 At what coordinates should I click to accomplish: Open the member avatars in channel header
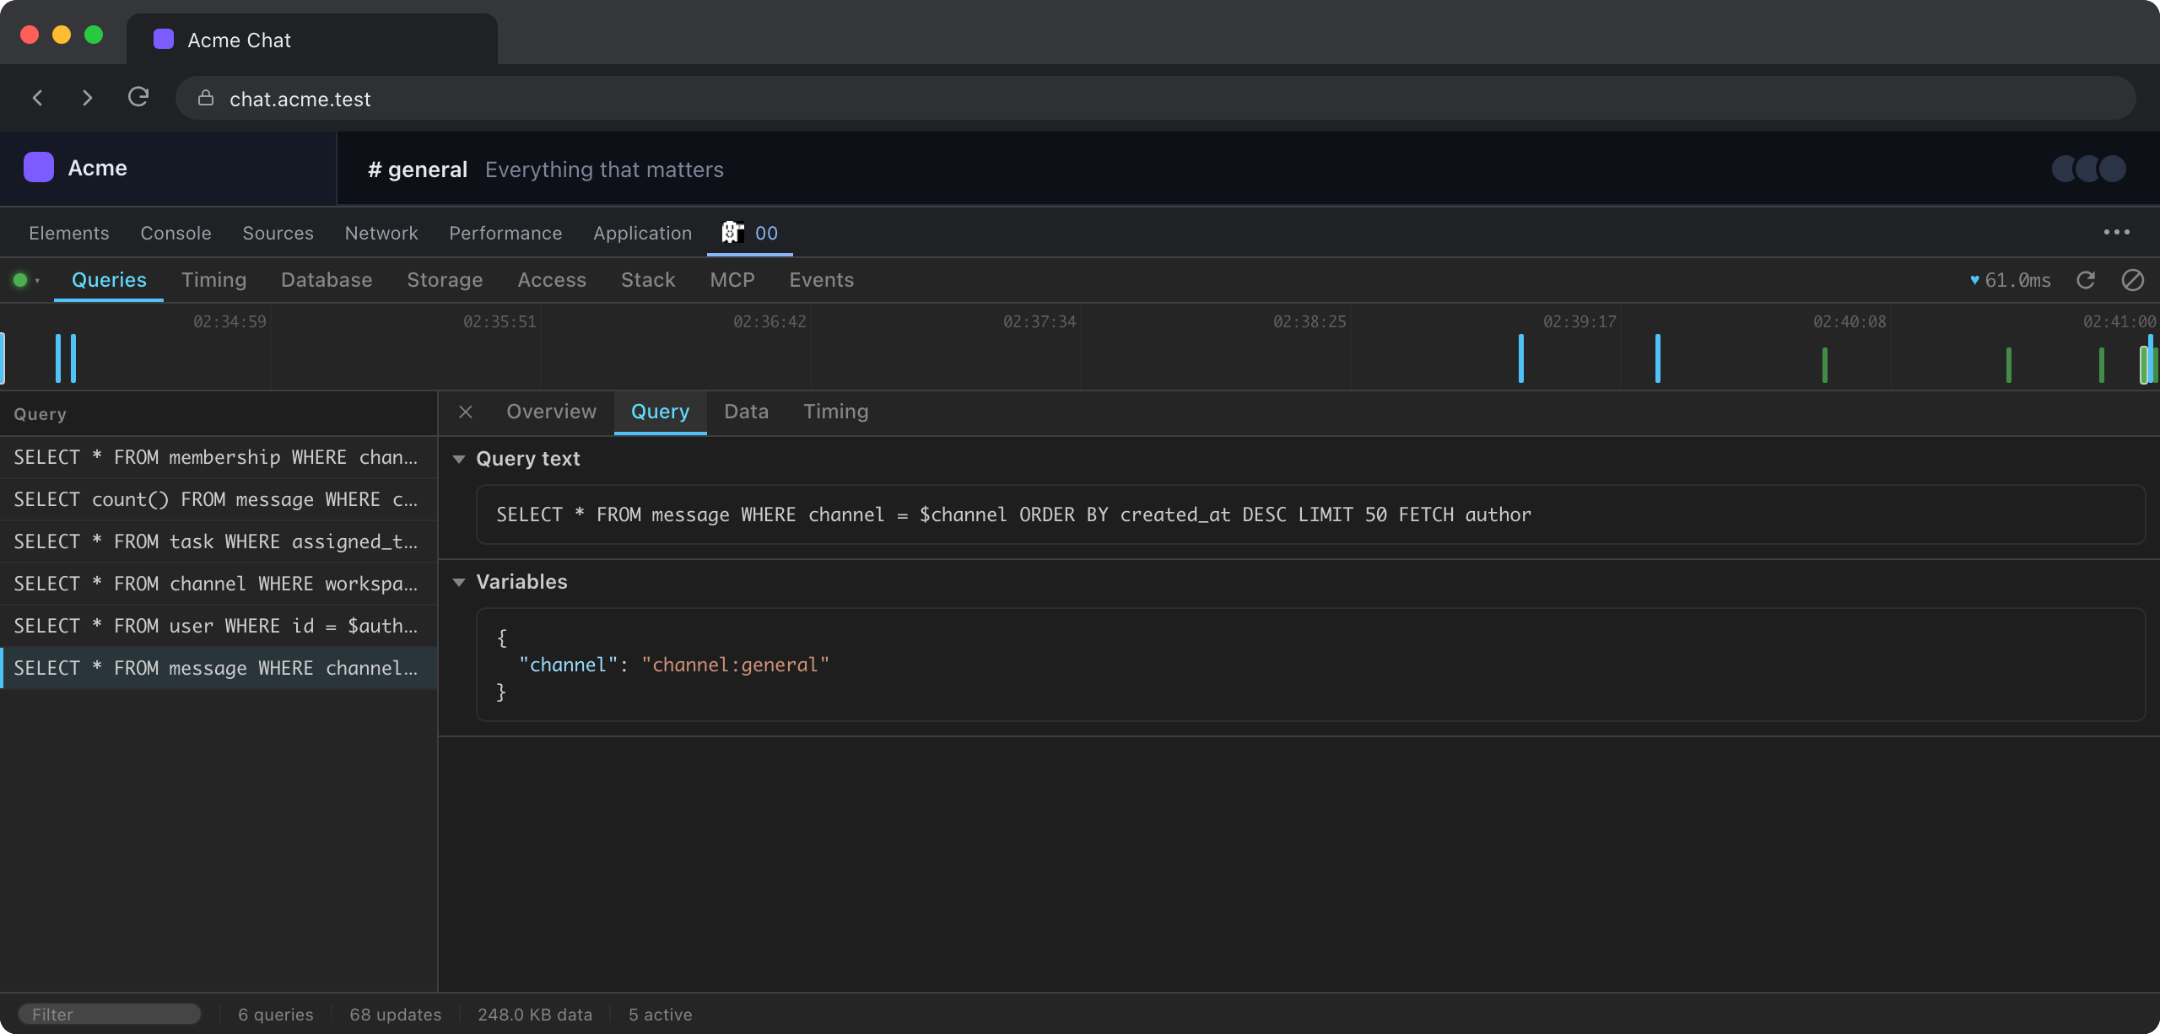pos(2089,169)
